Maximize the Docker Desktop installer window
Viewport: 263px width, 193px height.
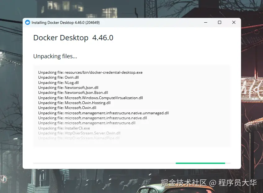[x=220, y=22]
